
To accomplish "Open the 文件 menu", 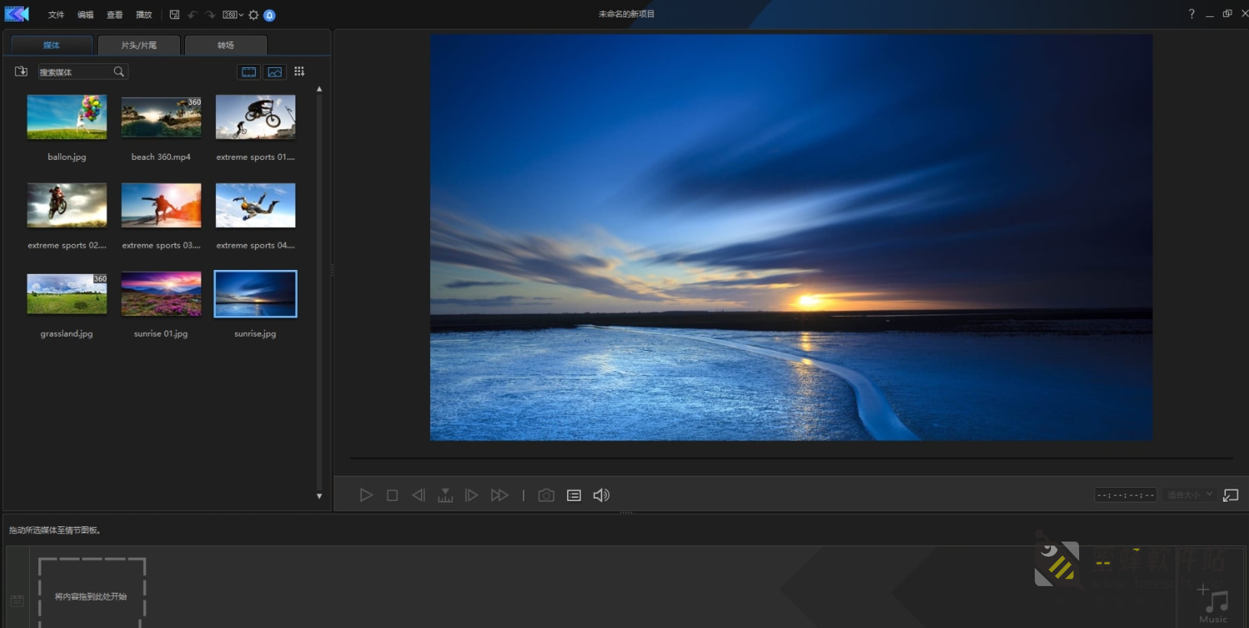I will pos(56,15).
